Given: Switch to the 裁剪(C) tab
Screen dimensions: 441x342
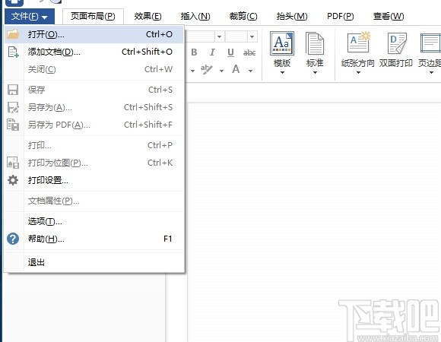Looking at the screenshot, I should 243,17.
